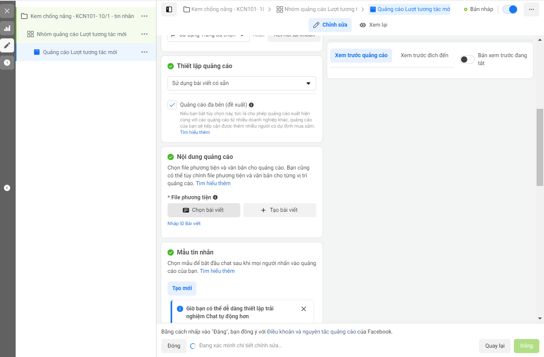The image size is (544, 357).
Task: Toggle the side panel layout icon in top bar
Action: coord(169,9)
